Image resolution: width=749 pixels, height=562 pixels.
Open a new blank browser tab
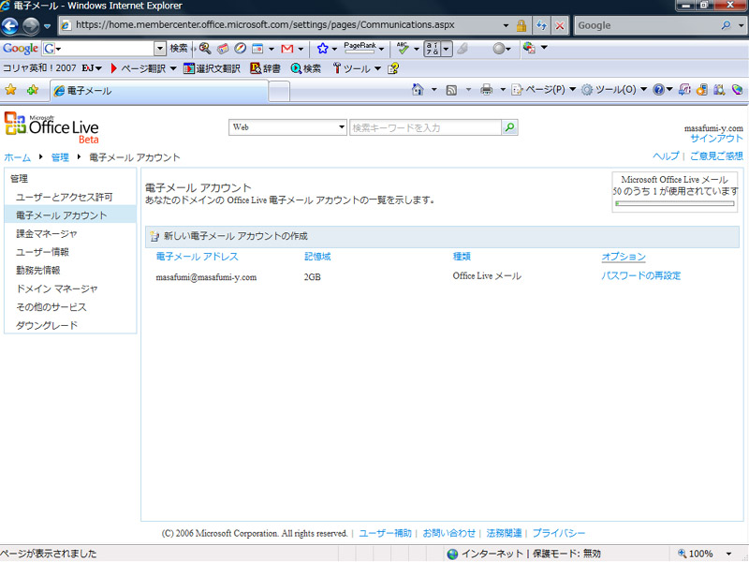coord(279,91)
